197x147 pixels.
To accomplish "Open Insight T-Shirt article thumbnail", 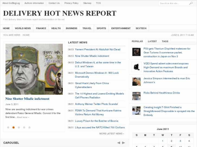I will pyautogui.click(x=136, y=111).
